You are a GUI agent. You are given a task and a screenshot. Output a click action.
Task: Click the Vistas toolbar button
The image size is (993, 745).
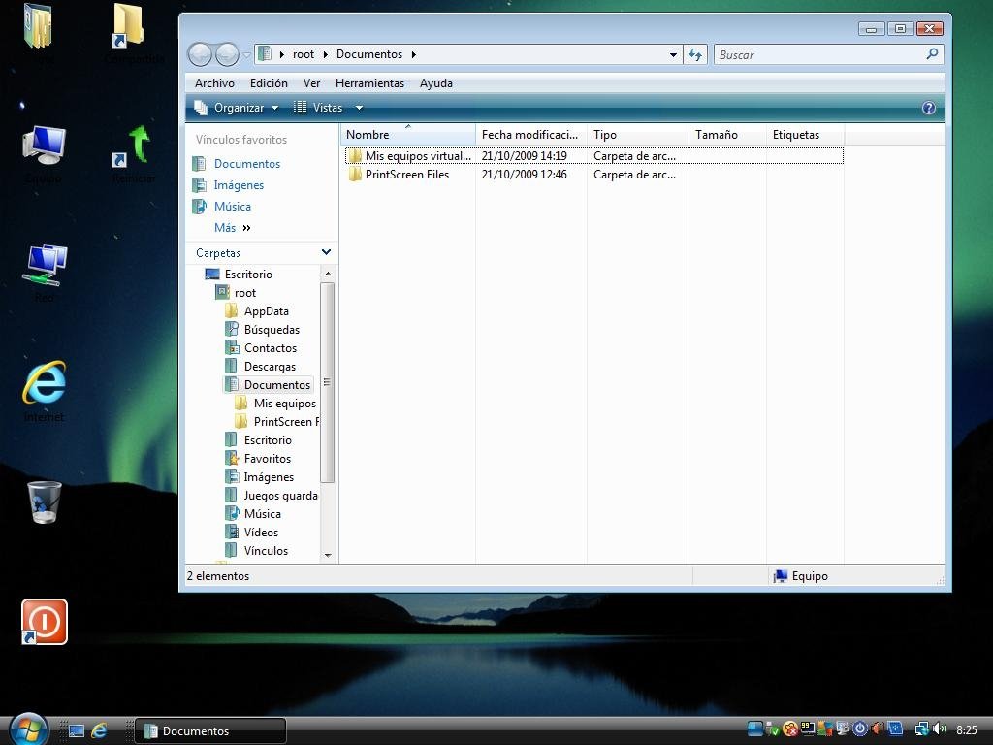click(318, 108)
